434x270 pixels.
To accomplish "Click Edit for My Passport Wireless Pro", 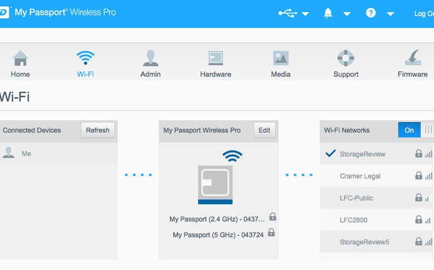I will coord(264,130).
